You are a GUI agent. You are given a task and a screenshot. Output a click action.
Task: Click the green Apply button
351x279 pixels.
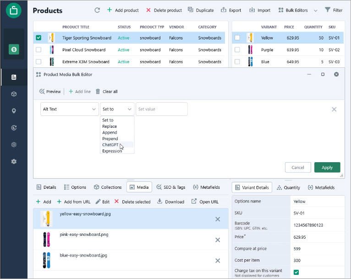pyautogui.click(x=327, y=167)
